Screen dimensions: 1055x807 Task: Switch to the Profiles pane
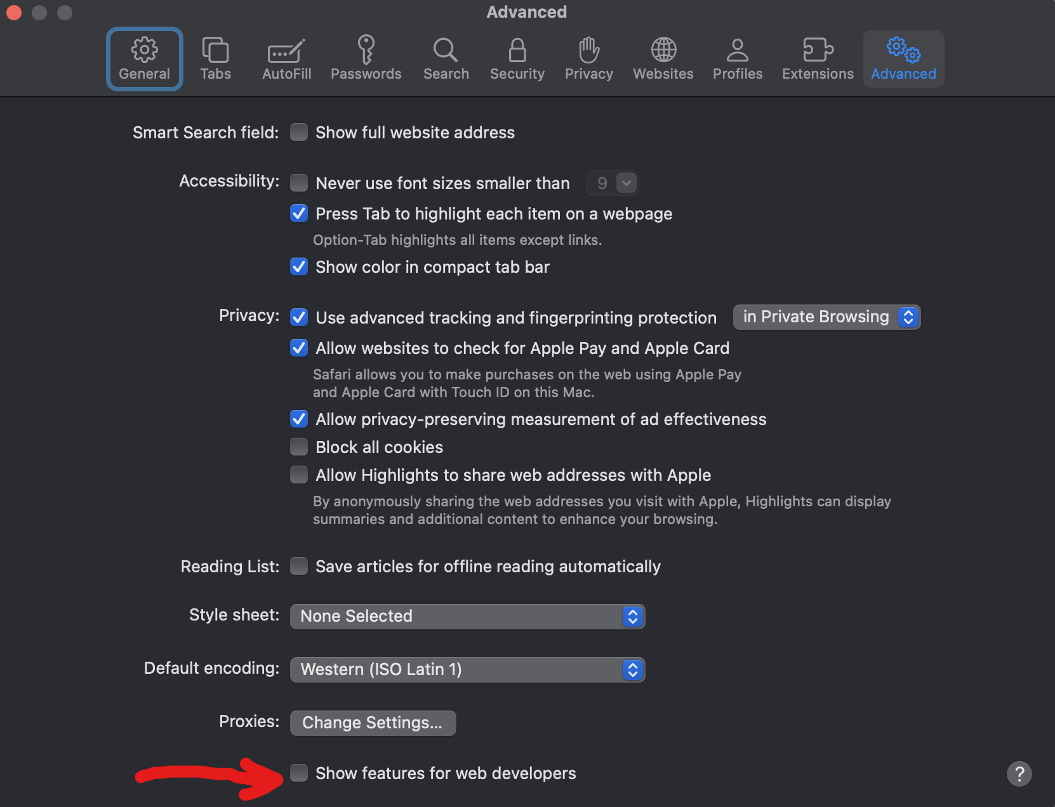point(737,58)
